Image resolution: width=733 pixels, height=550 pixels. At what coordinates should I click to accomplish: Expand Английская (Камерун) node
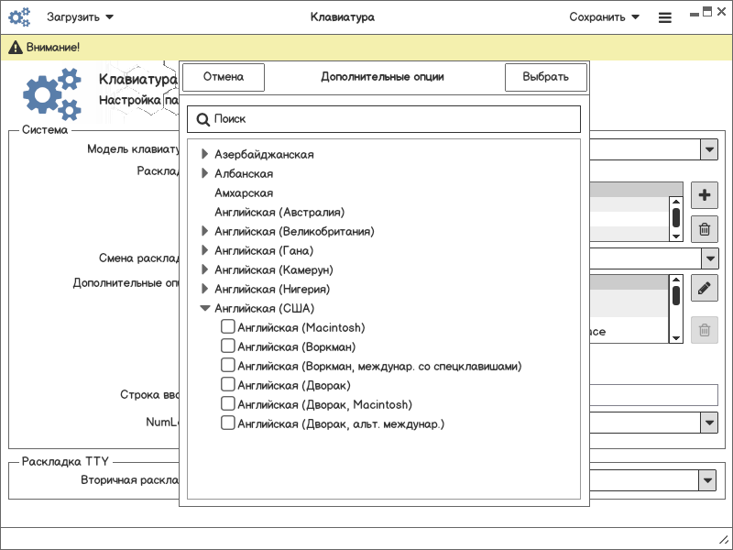coord(204,269)
